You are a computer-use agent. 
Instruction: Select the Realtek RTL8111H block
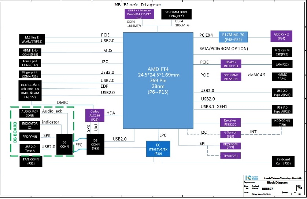coord(231,64)
